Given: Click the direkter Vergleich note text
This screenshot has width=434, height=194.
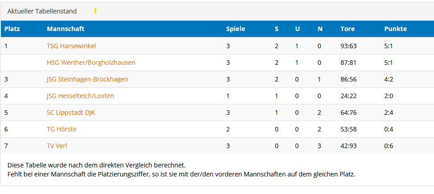Looking at the screenshot, I should pos(96,165).
